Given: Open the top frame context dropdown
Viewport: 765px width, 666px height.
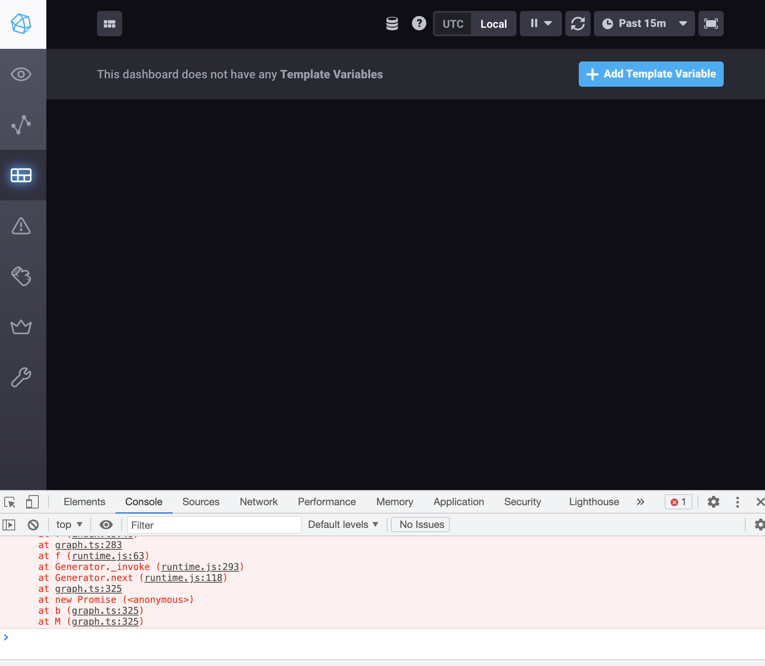Looking at the screenshot, I should point(69,525).
